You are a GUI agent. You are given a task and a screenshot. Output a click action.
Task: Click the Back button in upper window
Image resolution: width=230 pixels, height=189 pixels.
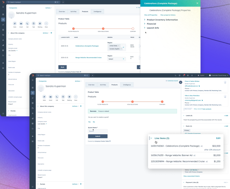click(63, 67)
